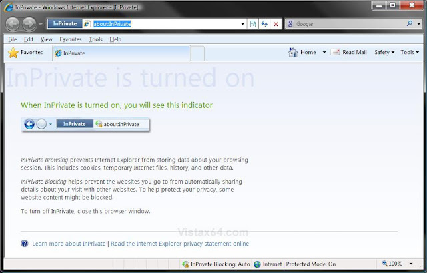Click the InPrivate indicator sample image
Image resolution: width=427 pixels, height=273 pixels.
pos(85,125)
